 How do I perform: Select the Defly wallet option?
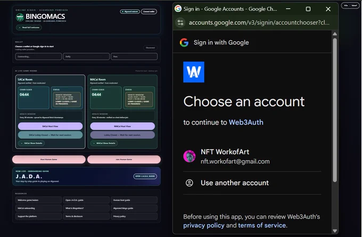click(x=86, y=56)
